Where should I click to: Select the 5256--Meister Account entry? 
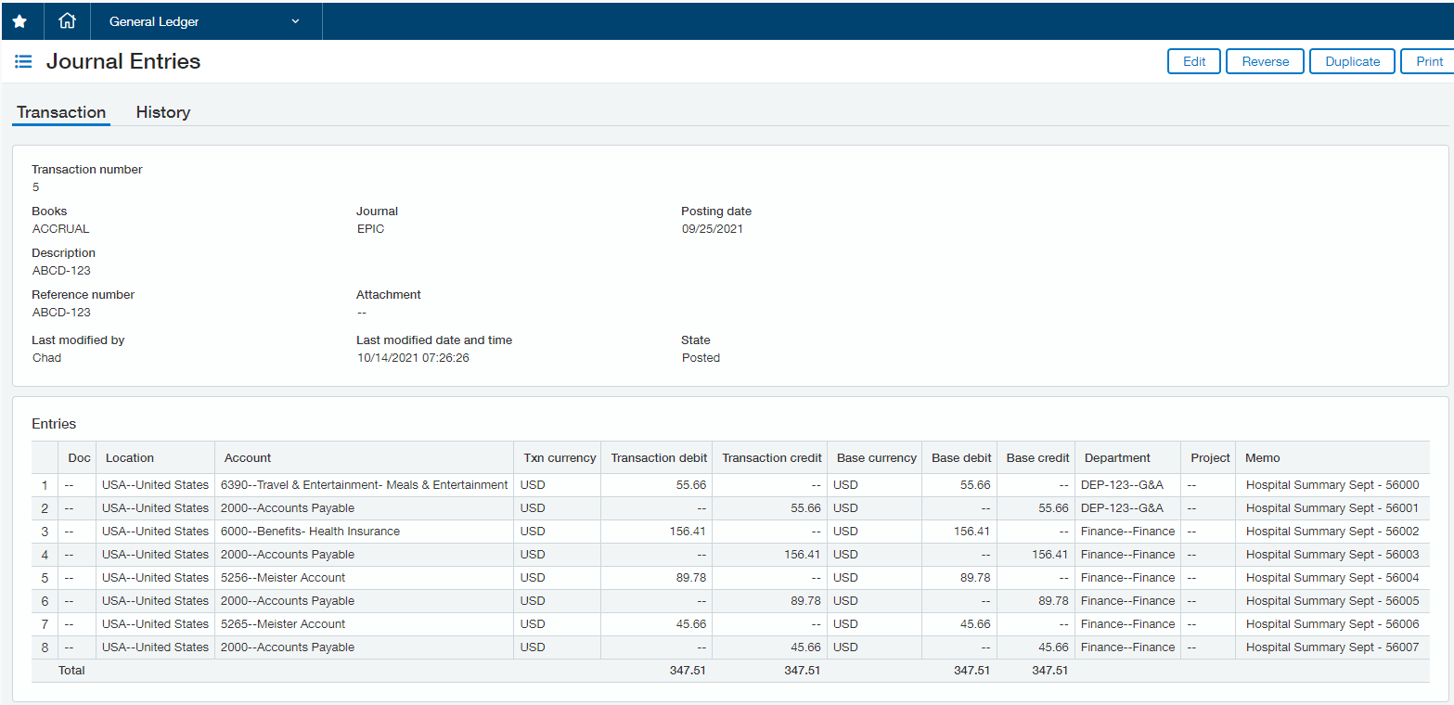tap(282, 578)
